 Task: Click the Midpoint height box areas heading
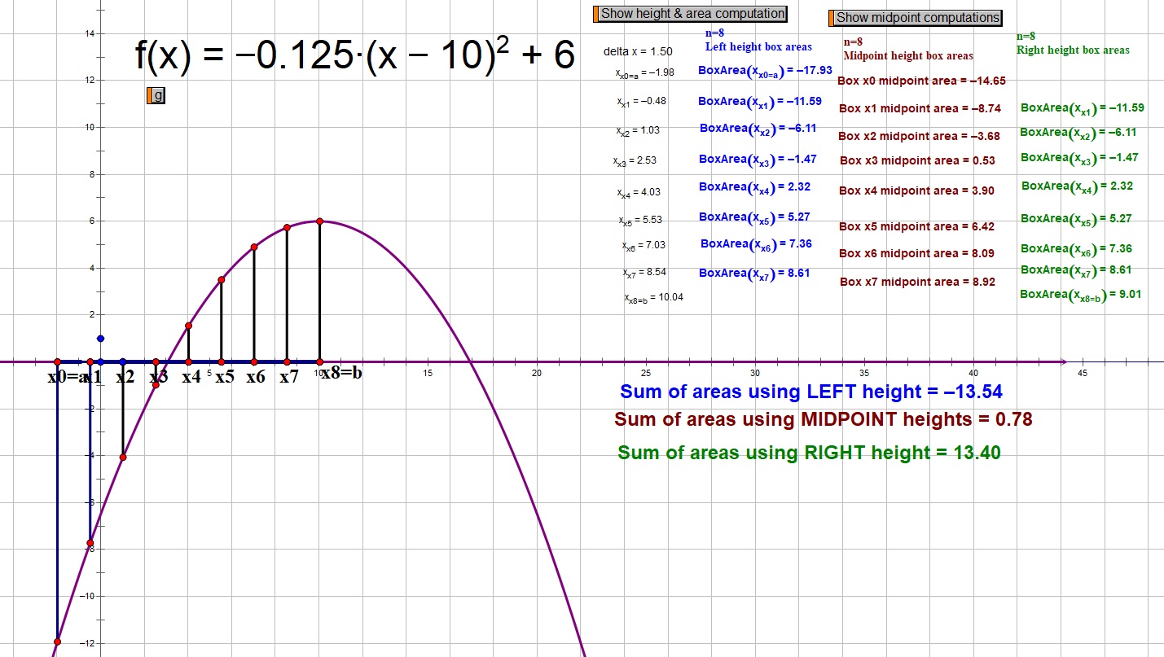908,56
